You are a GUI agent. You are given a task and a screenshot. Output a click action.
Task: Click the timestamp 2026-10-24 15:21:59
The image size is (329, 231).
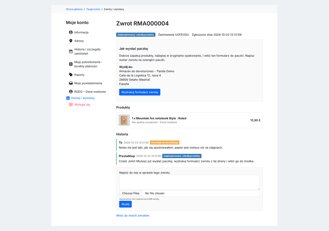(149, 156)
